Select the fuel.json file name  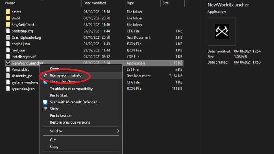click(x=18, y=50)
